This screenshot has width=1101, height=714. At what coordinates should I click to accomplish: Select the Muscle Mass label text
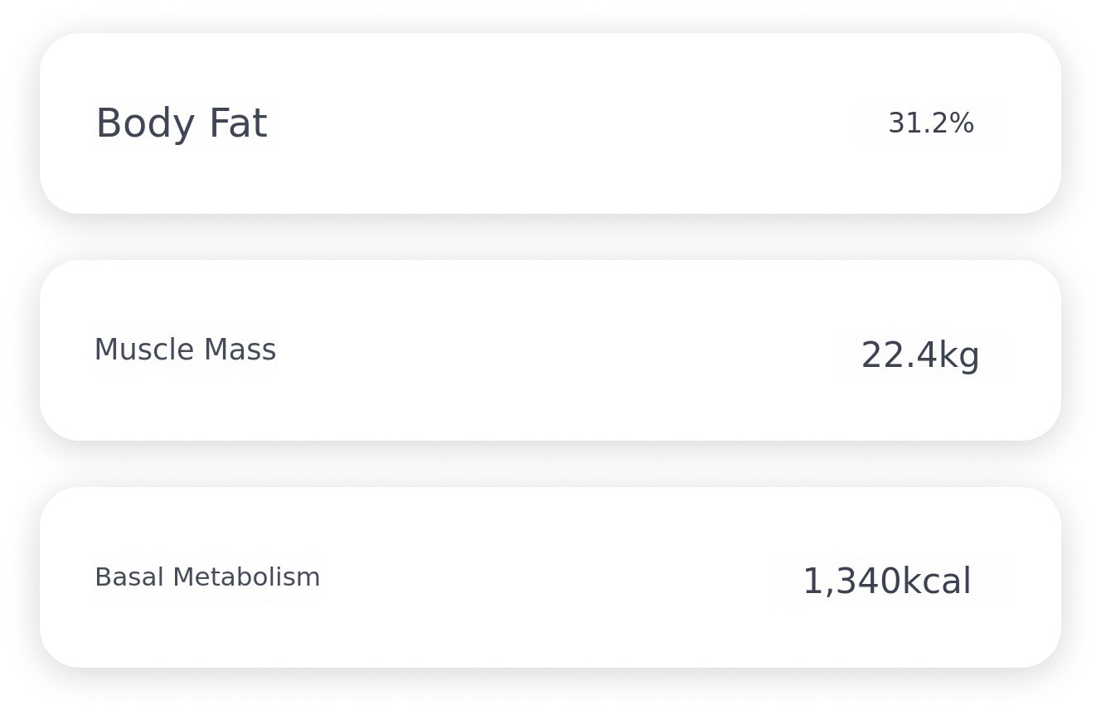(x=185, y=350)
